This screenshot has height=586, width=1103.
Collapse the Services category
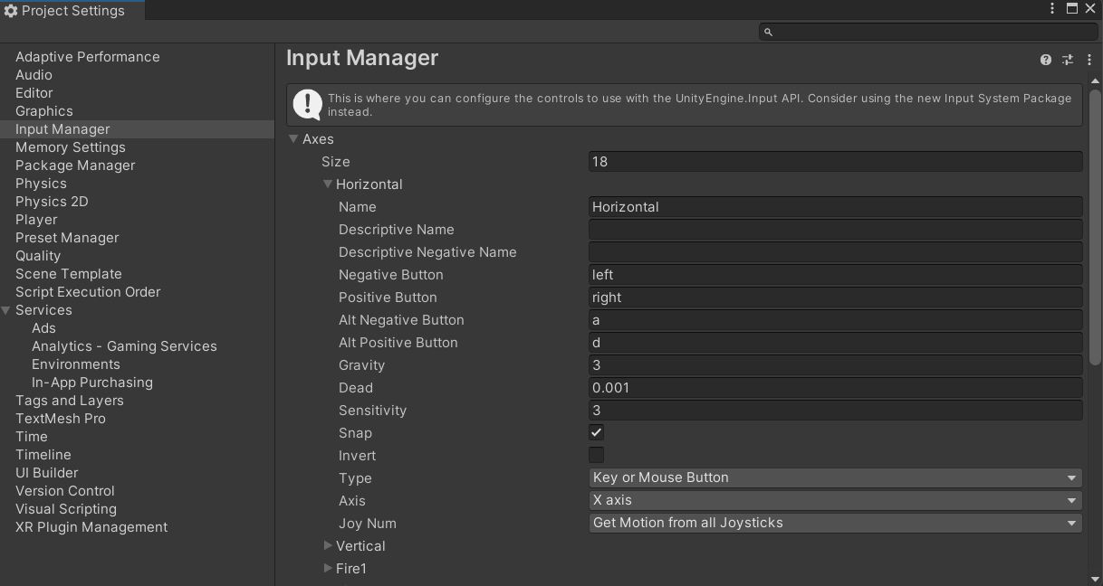(7, 310)
